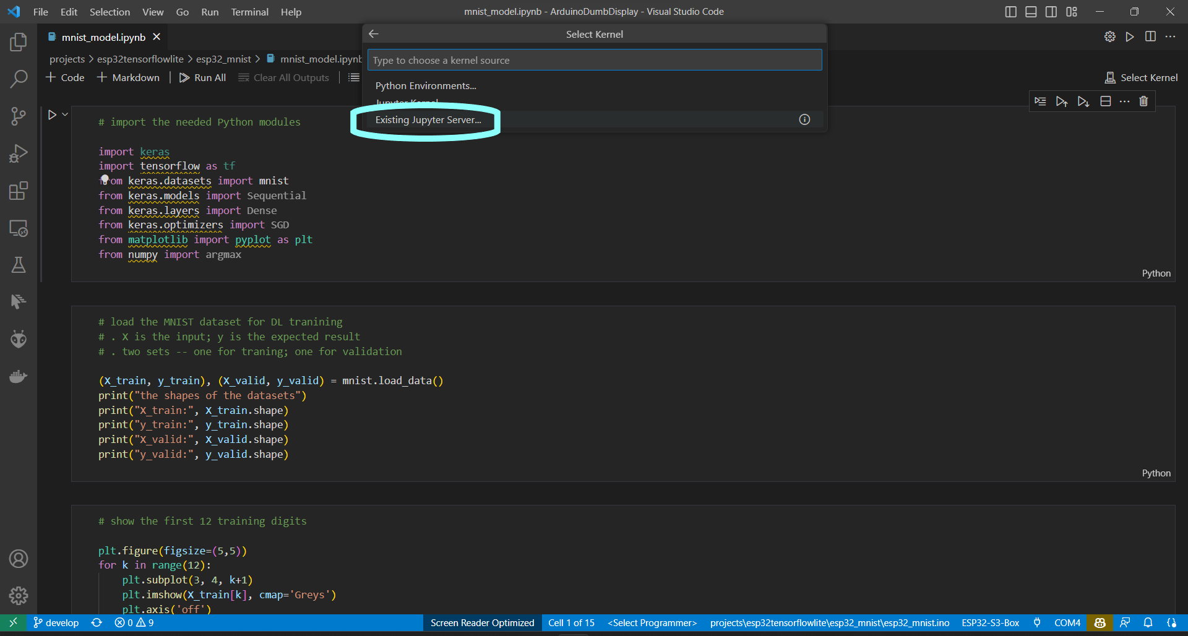Open the Testing beaker view

tap(19, 265)
